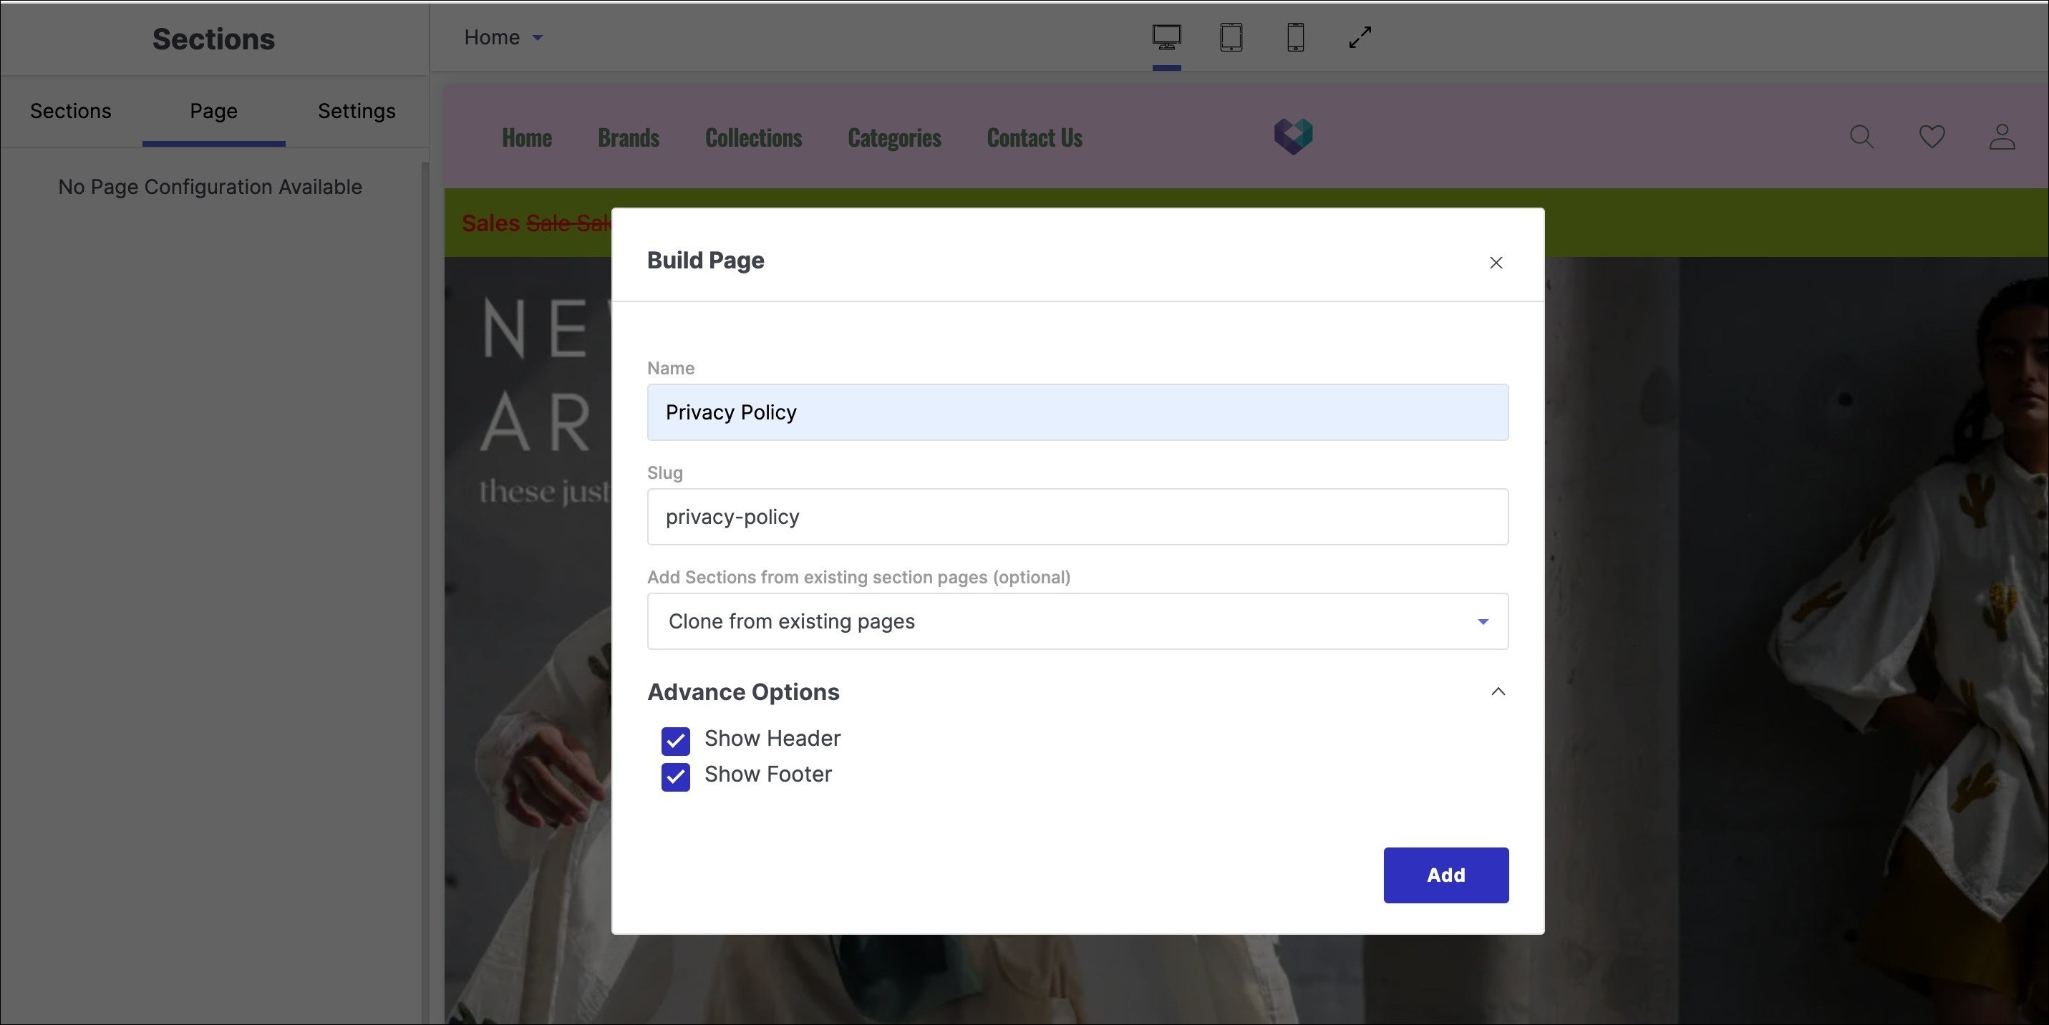The image size is (2049, 1025).
Task: Click the user account icon in site header
Action: click(x=2001, y=137)
